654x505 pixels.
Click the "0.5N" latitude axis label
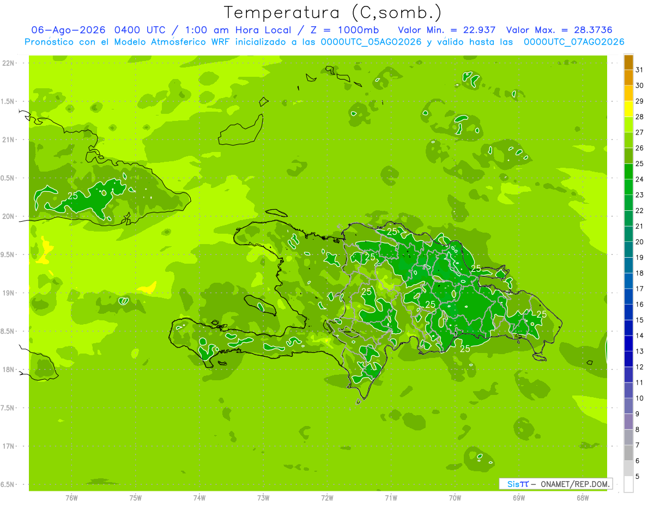(7, 178)
